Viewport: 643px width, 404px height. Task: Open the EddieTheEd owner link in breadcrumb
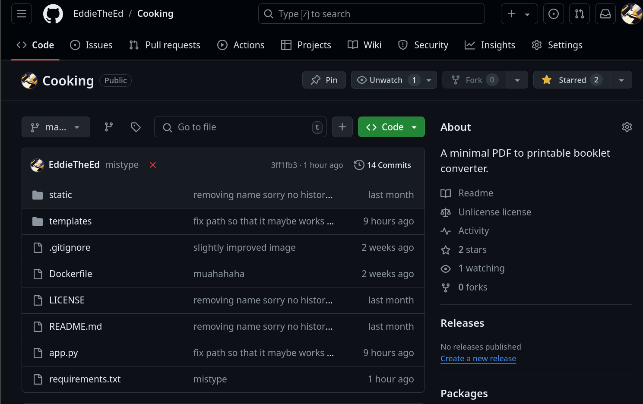point(98,14)
